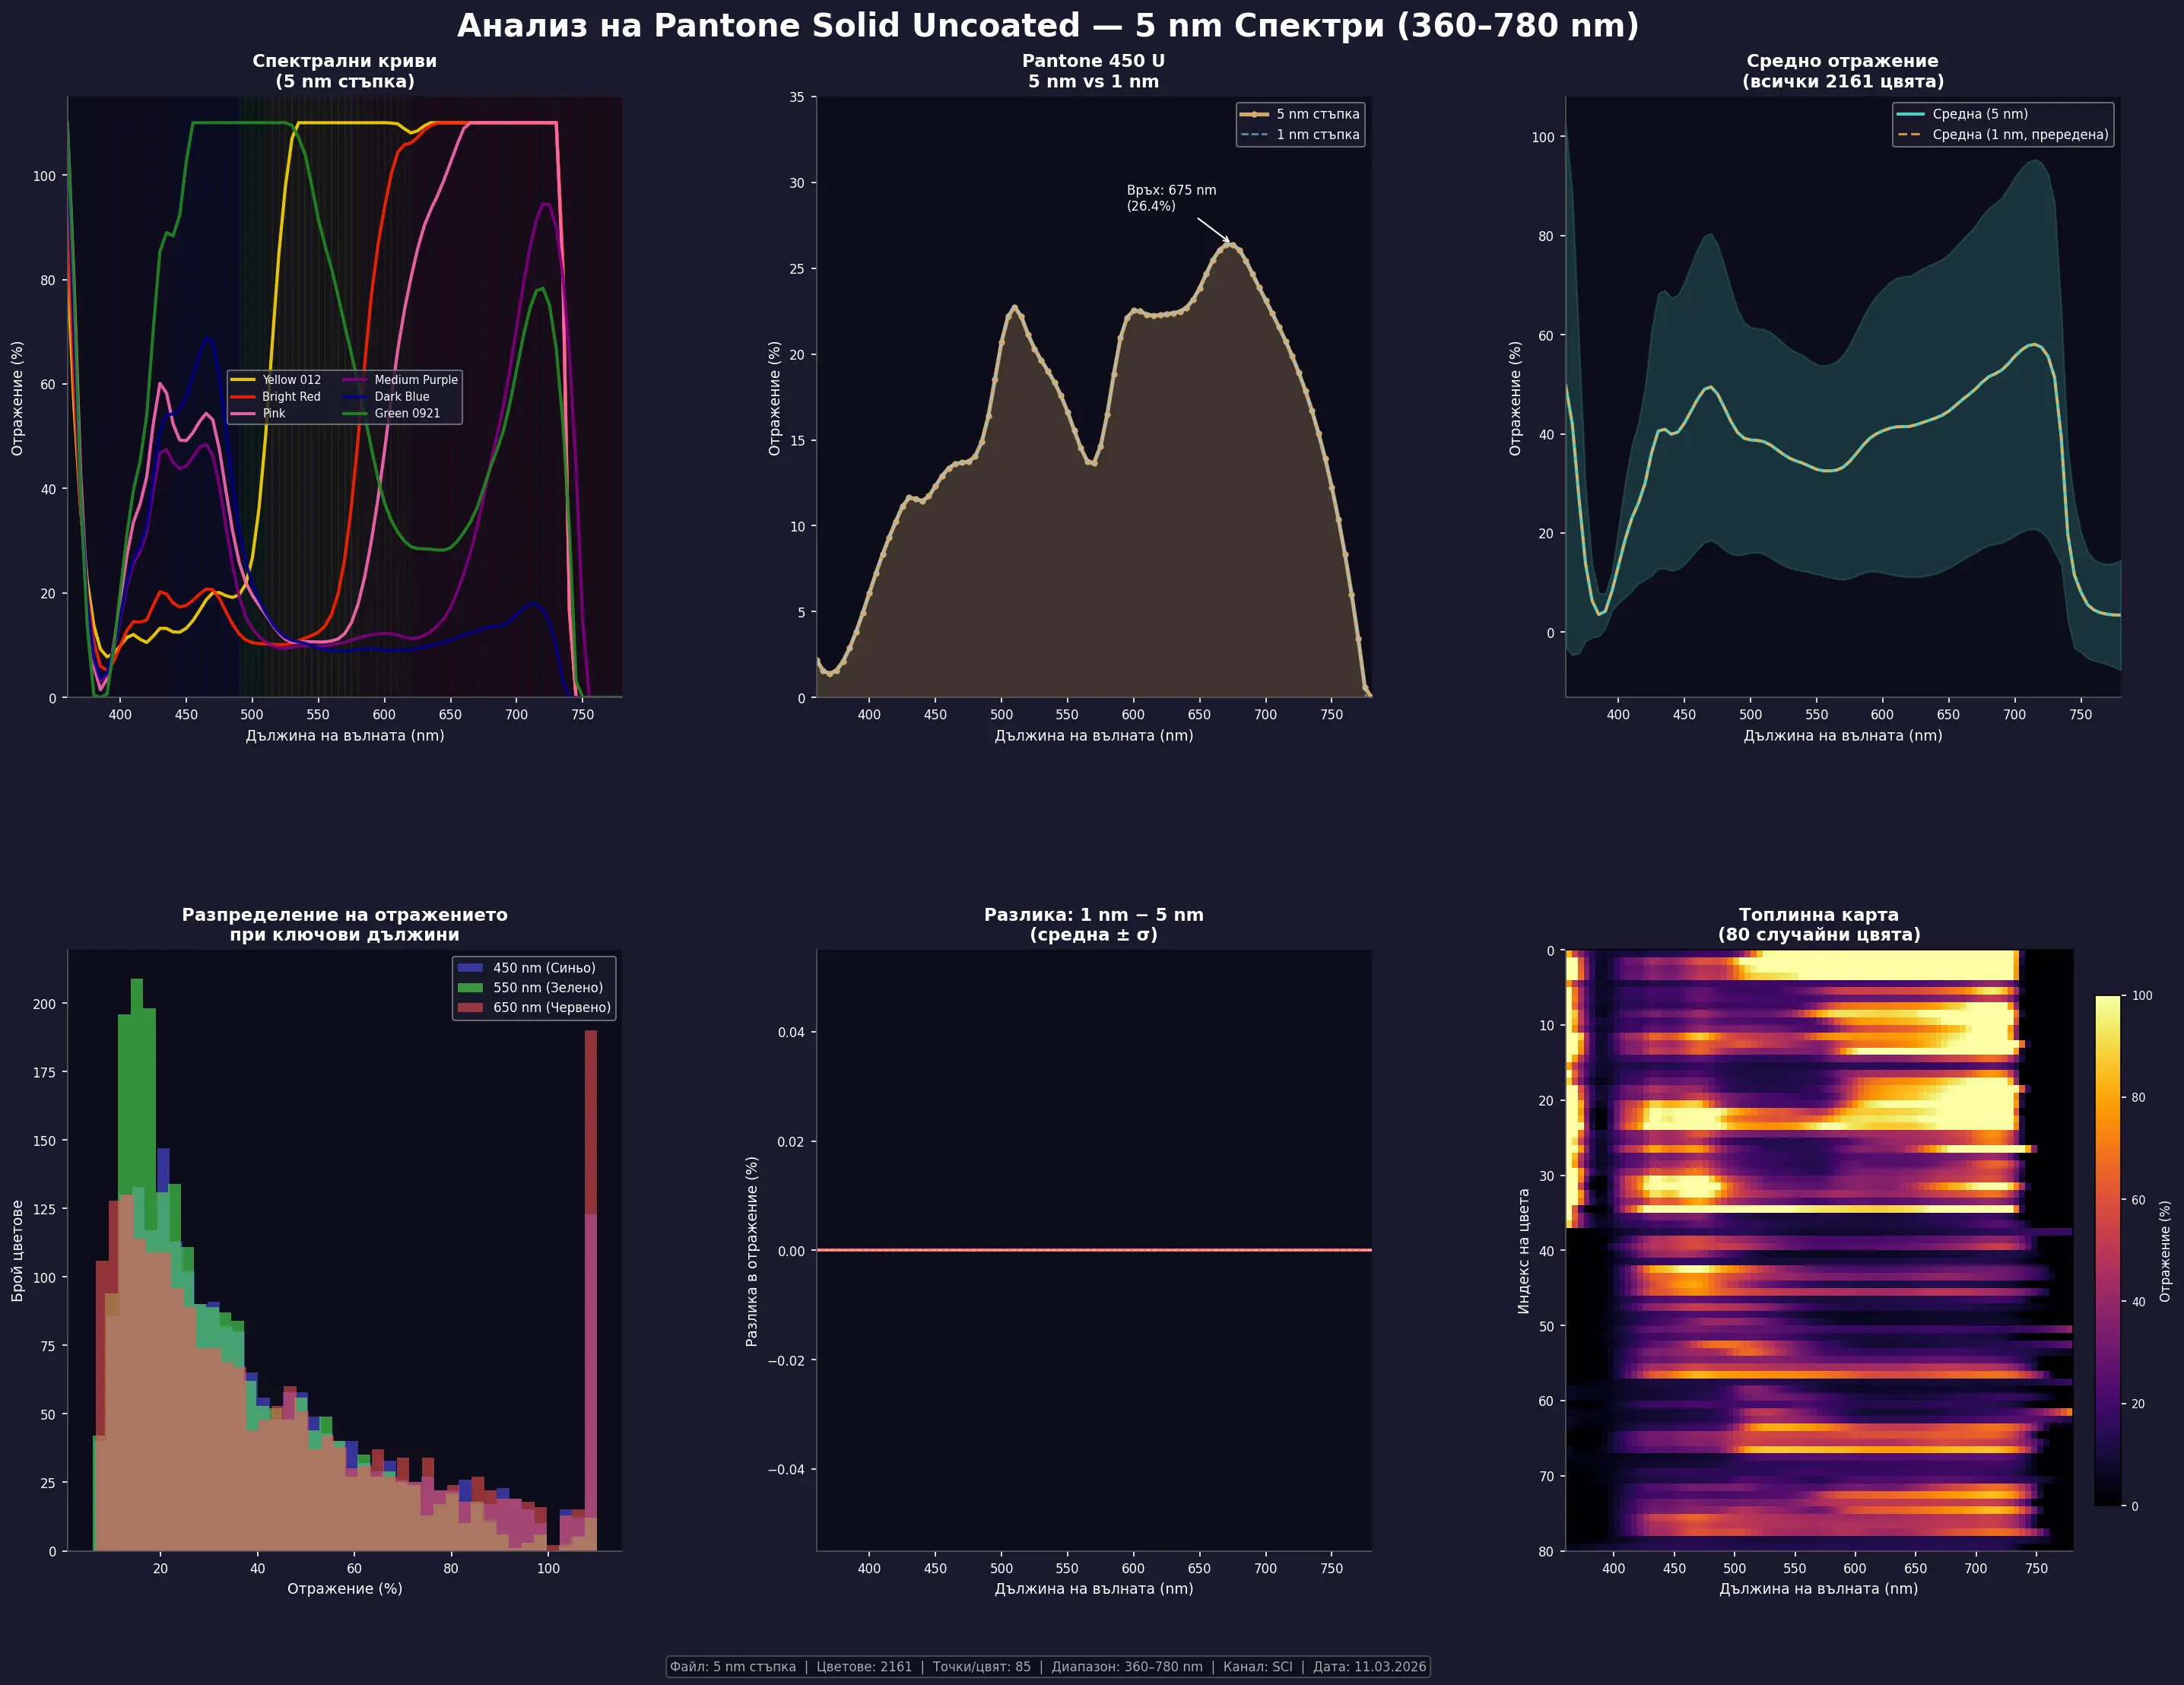Select "Дата: 11.03.2026" in the footer
Image resolution: width=2184 pixels, height=1685 pixels.
[x=1369, y=1666]
